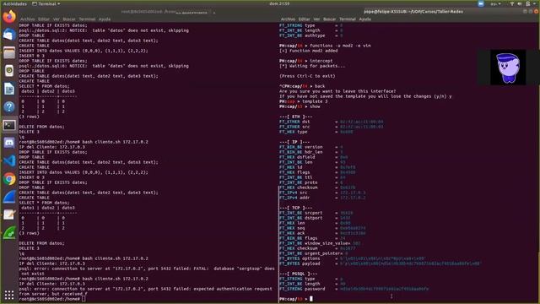Click the 'FT_INT_BE dstport' line

(x=315, y=218)
